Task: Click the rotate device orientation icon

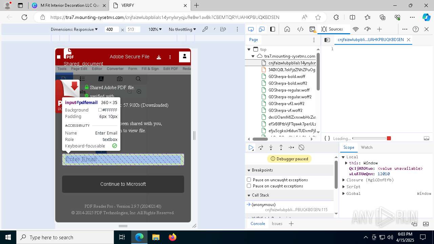Action: tap(223, 29)
